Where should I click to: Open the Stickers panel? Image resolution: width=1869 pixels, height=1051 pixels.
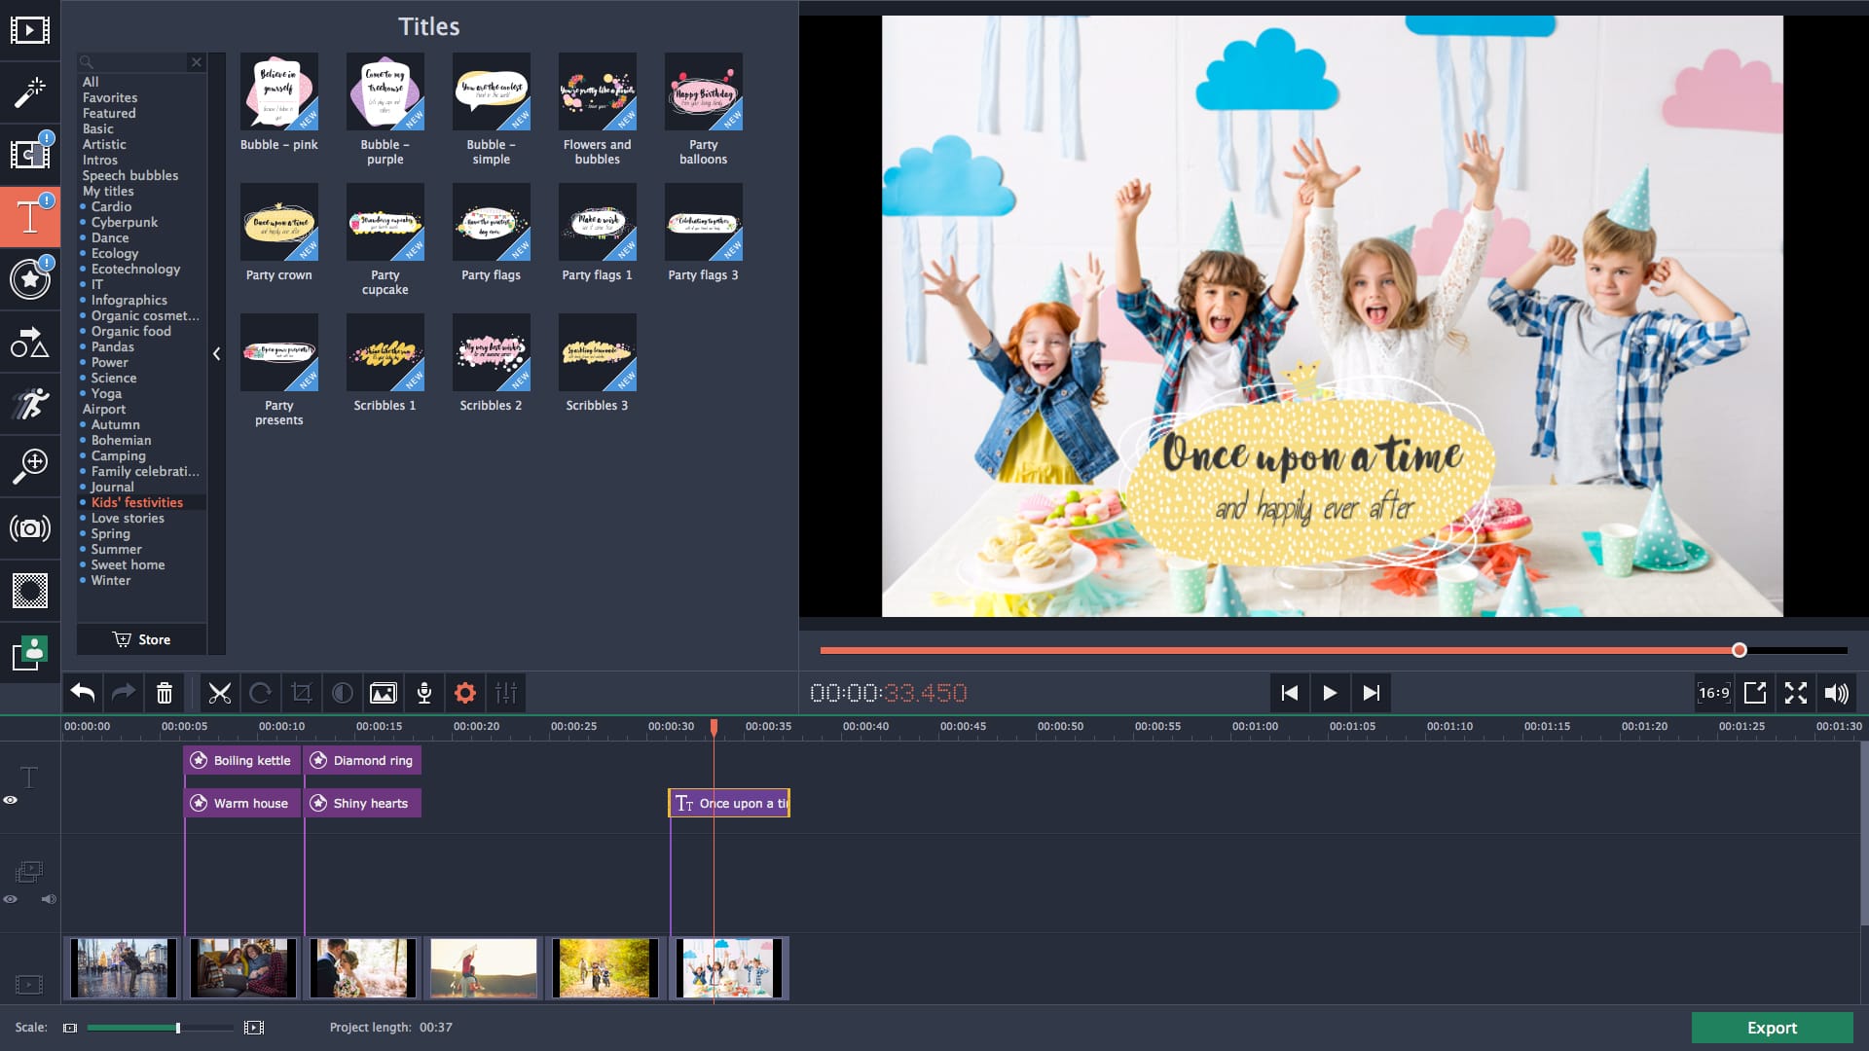click(x=30, y=280)
